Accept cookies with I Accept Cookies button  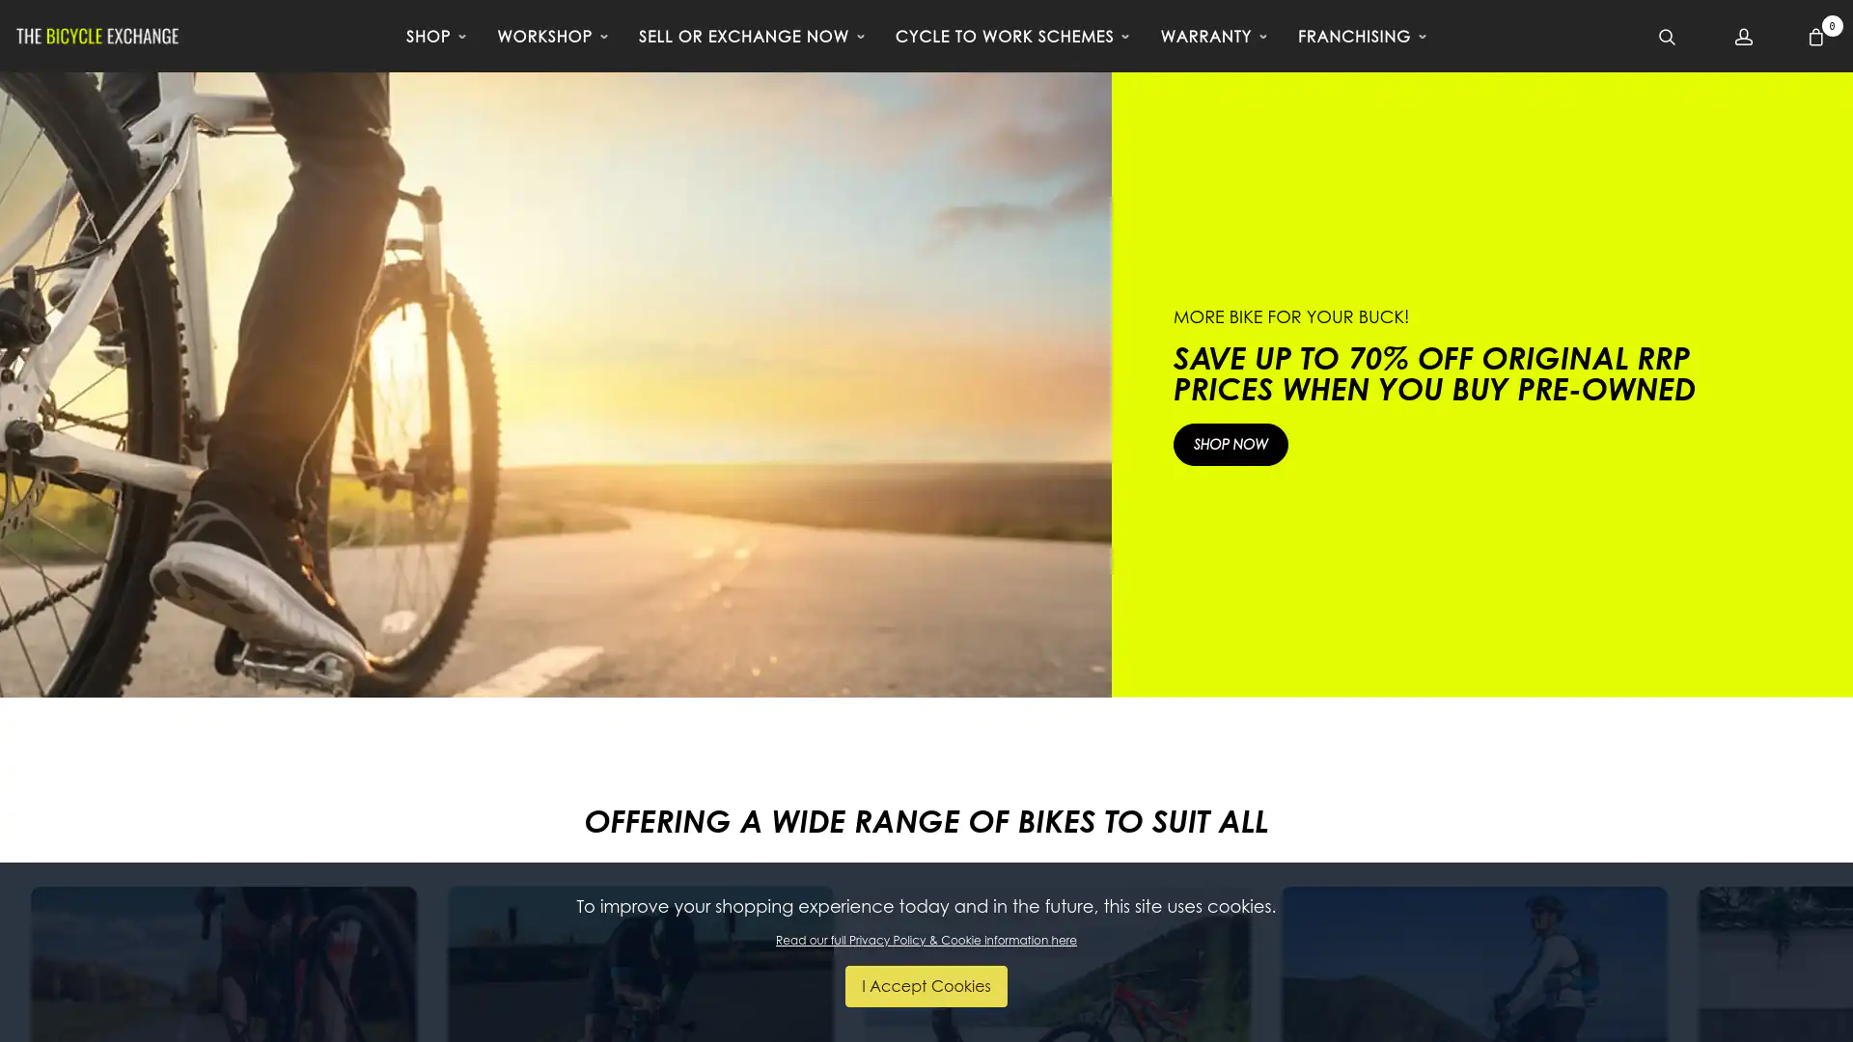click(926, 986)
